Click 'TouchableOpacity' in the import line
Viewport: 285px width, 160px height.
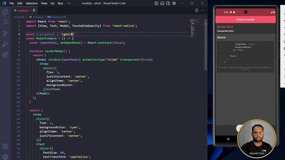(x=86, y=26)
